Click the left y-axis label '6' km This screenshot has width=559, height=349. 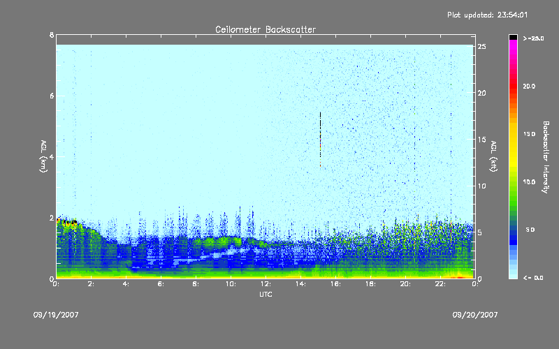tap(52, 96)
